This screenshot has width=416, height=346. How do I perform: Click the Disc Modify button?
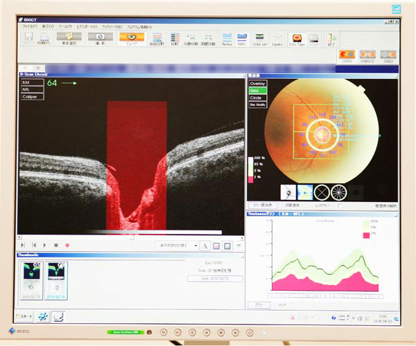(258, 104)
